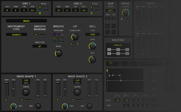Open the OSC 1 octave 8' selector
The image size is (181, 112).
7,10
